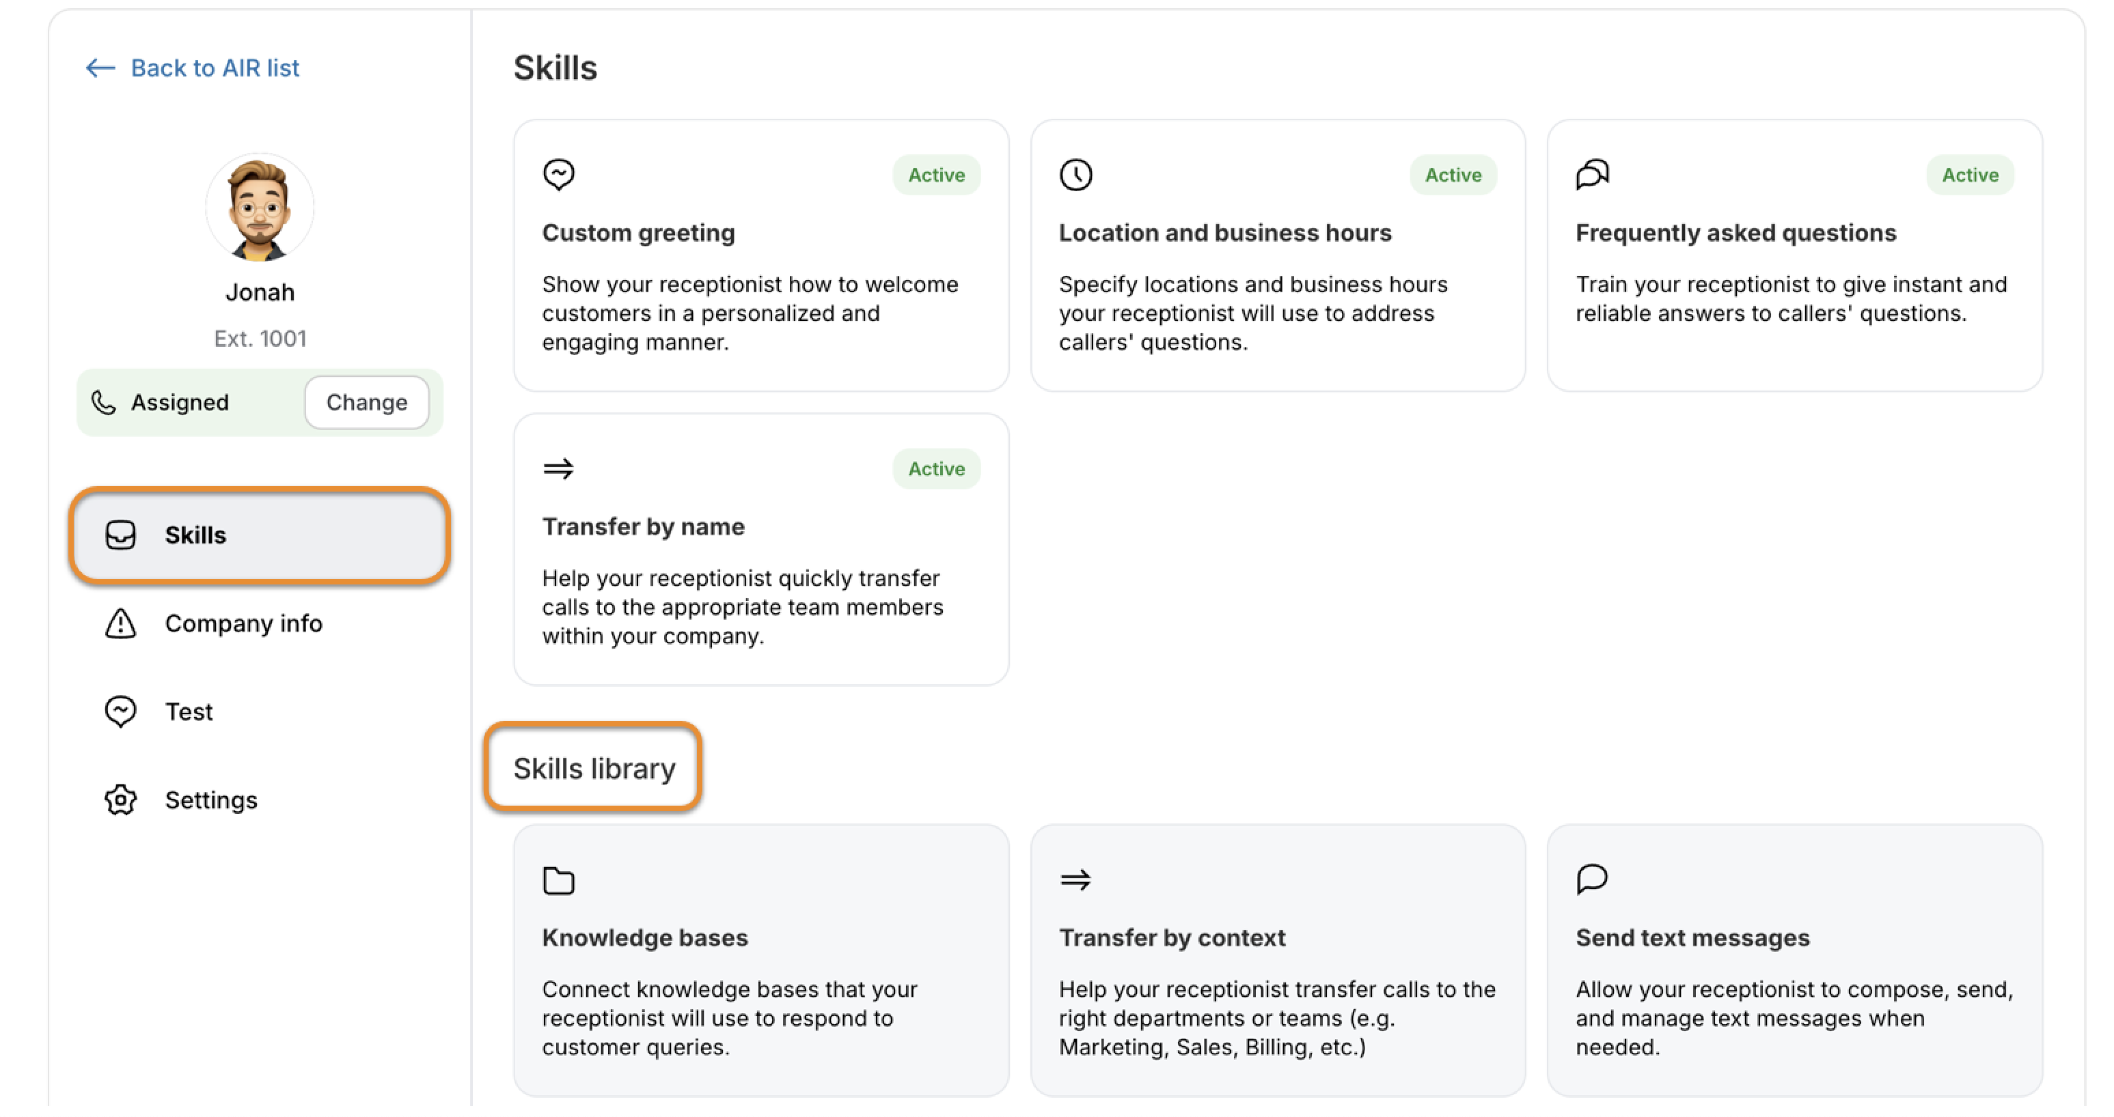Open the Company info section
This screenshot has height=1117, width=2114.
click(x=243, y=623)
